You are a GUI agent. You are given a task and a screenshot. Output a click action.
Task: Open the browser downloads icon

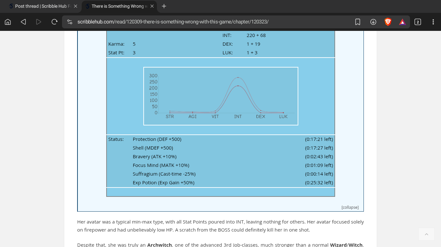373,22
